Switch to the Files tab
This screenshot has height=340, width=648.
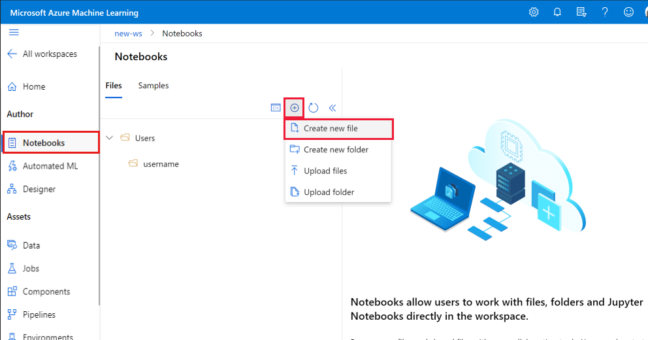[x=114, y=86]
